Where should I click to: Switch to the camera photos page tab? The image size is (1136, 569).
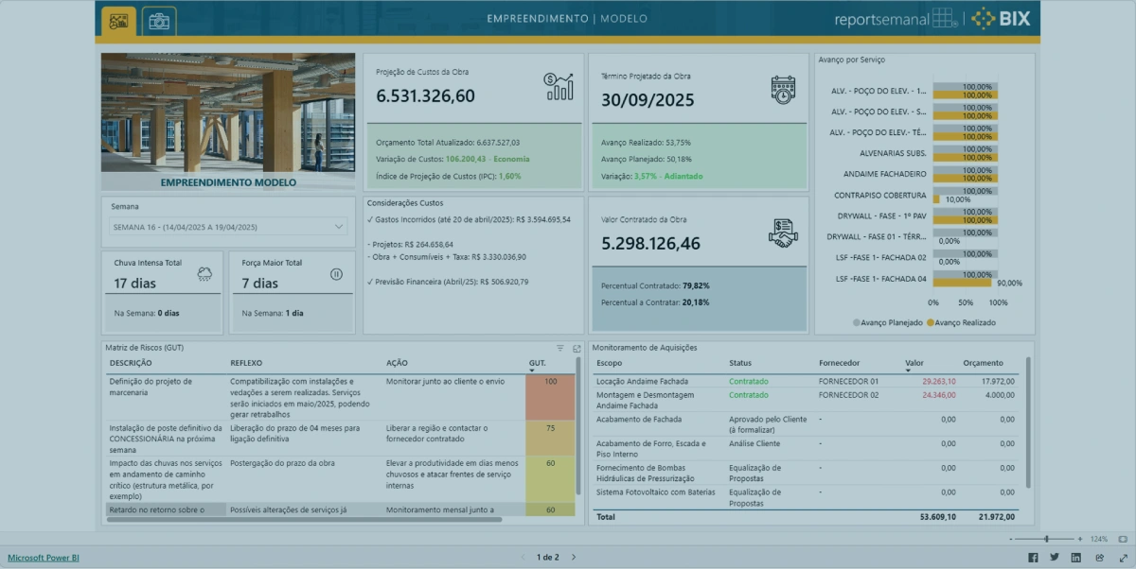point(159,20)
